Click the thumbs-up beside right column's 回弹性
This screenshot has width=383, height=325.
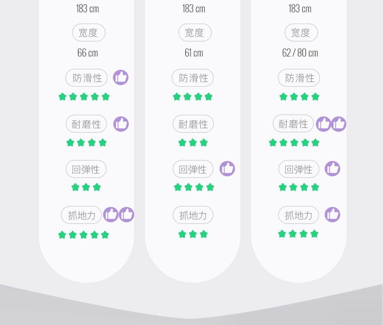(x=332, y=169)
